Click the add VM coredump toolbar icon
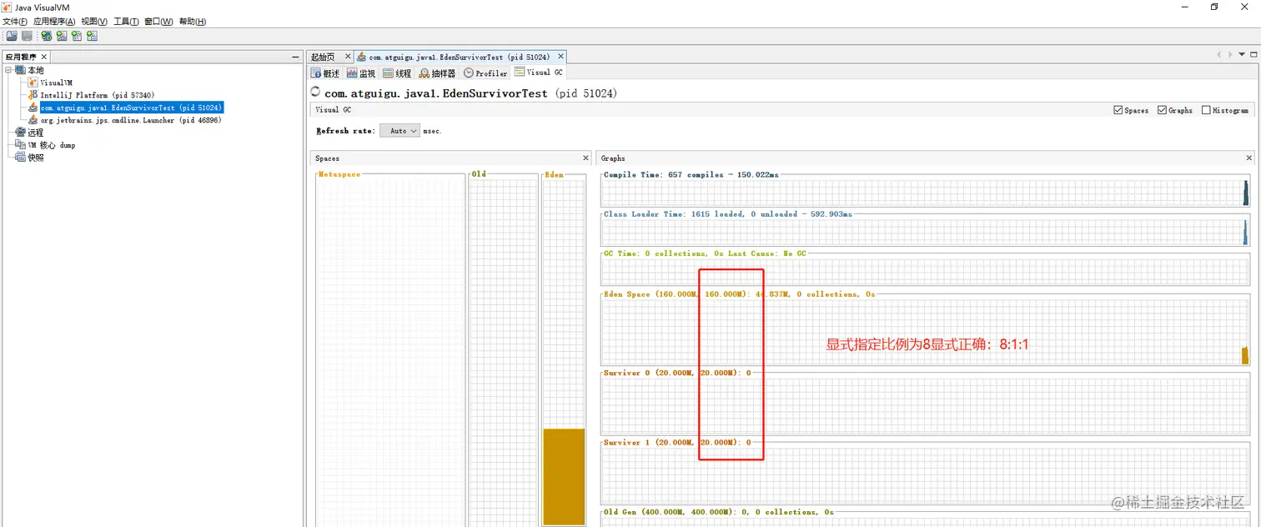 tap(77, 36)
